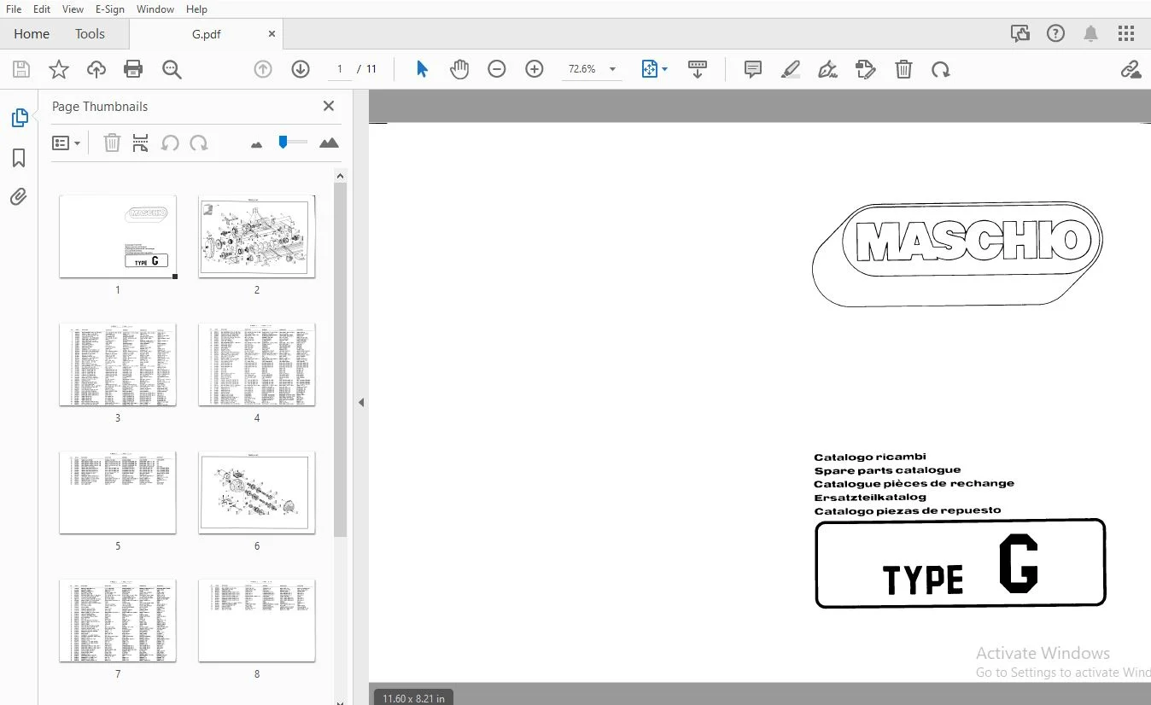Switch to the Tools tab

tap(90, 34)
